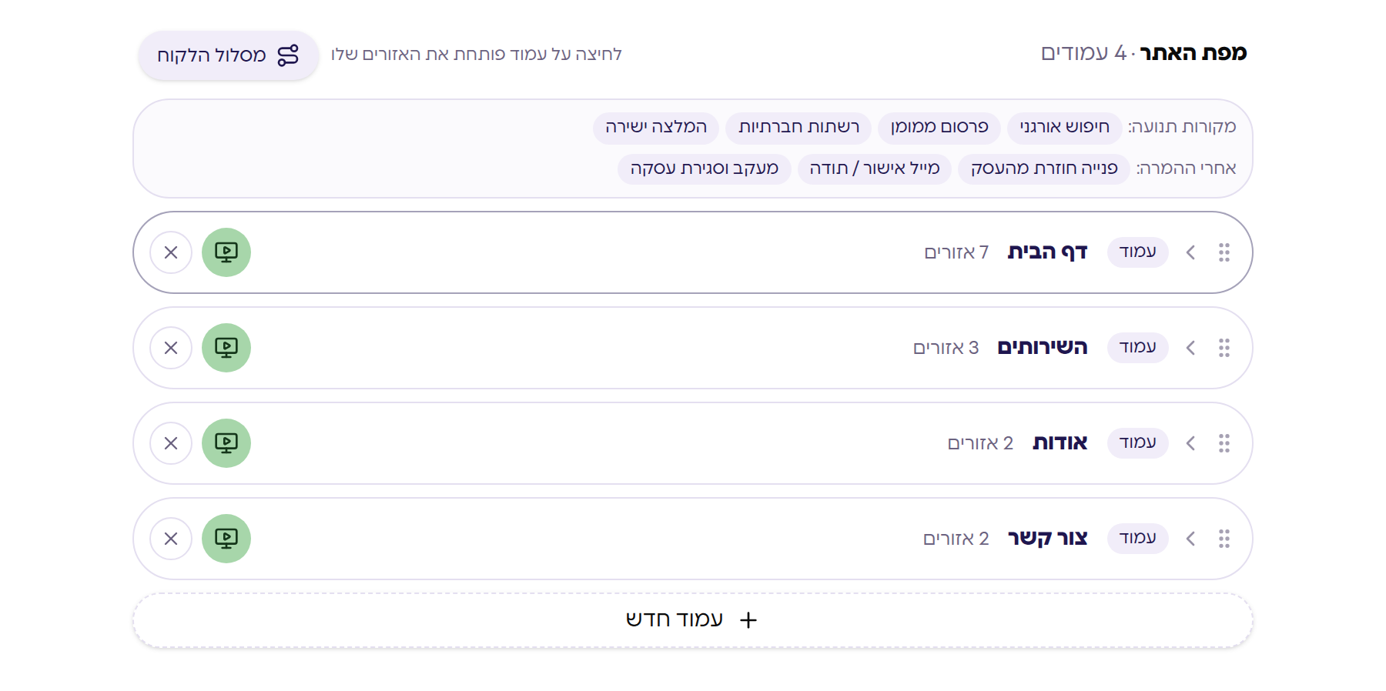This screenshot has height=691, width=1386.
Task: Click the מפת האתר heading
Action: tap(1193, 53)
